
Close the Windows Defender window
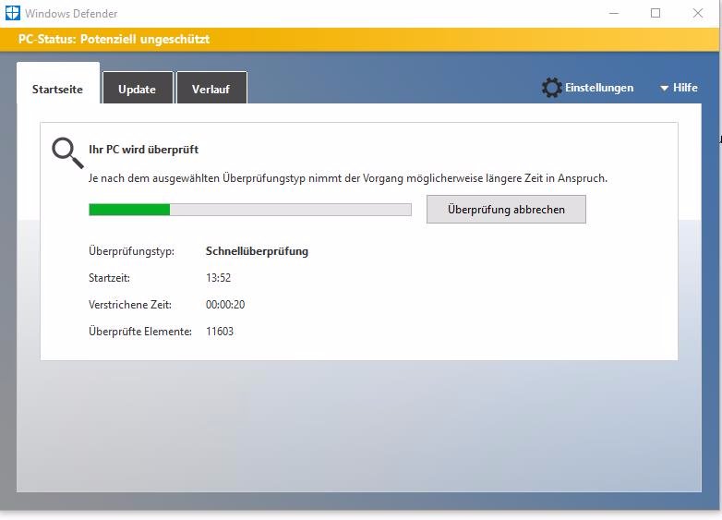(698, 13)
